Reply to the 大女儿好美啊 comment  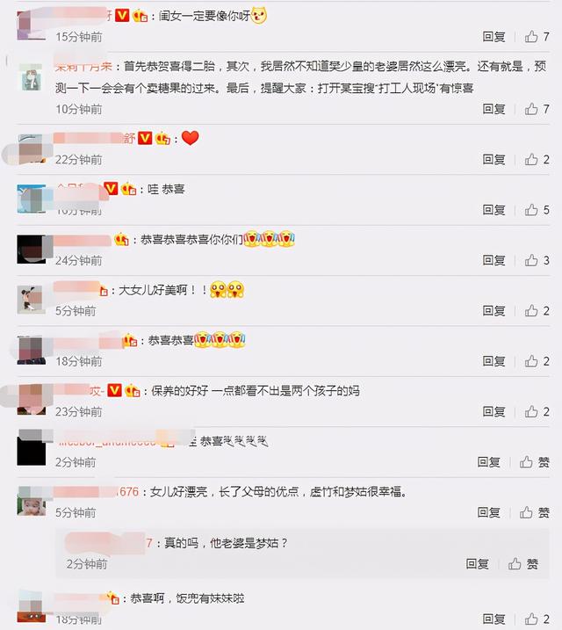[x=494, y=310]
